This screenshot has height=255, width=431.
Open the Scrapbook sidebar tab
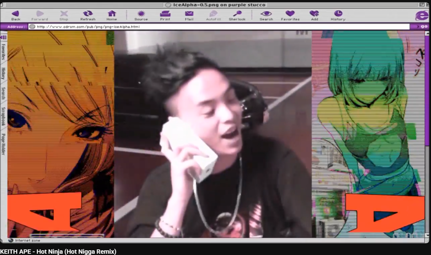tap(3, 116)
